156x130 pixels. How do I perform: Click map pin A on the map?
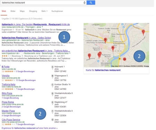(113, 48)
